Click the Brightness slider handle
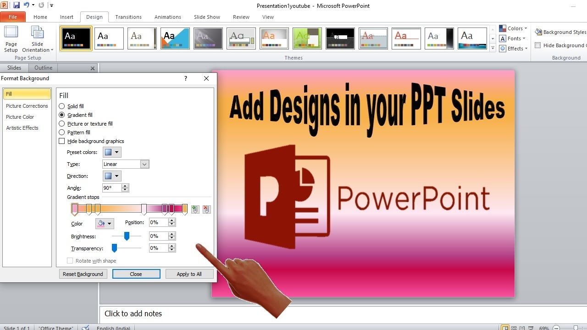This screenshot has width=587, height=330. click(x=127, y=236)
